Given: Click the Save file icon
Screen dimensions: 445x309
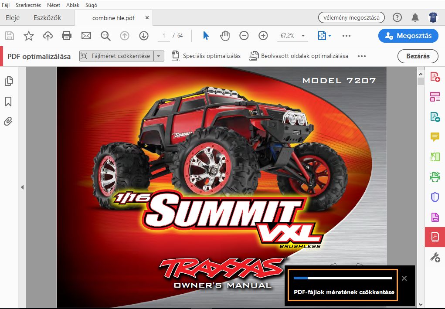Looking at the screenshot, I should (9, 36).
